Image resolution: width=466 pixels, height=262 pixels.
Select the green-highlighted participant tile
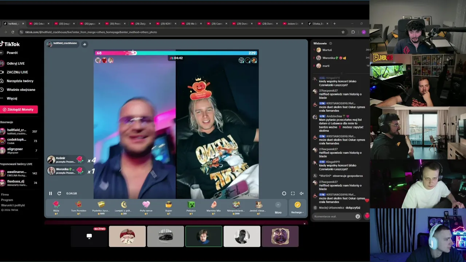tap(204, 236)
